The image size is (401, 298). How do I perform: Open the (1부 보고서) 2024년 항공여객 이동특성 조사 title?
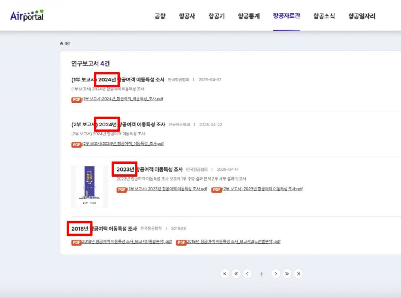tap(117, 79)
